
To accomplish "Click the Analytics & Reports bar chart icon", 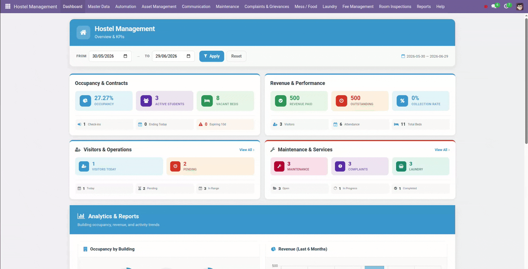I will tap(81, 216).
